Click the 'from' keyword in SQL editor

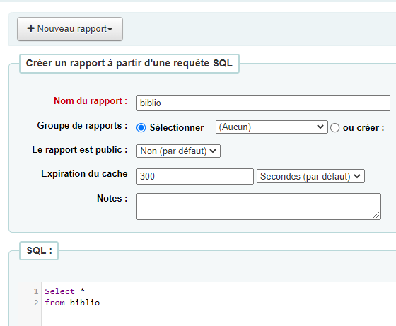pyautogui.click(x=55, y=303)
